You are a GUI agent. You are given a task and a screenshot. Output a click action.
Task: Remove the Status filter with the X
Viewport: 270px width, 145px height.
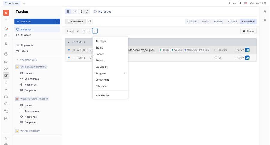(x=88, y=31)
